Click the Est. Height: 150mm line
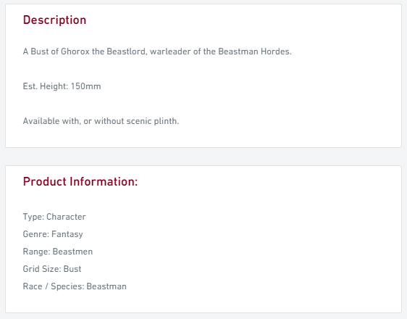This screenshot has height=319, width=407. coord(62,86)
